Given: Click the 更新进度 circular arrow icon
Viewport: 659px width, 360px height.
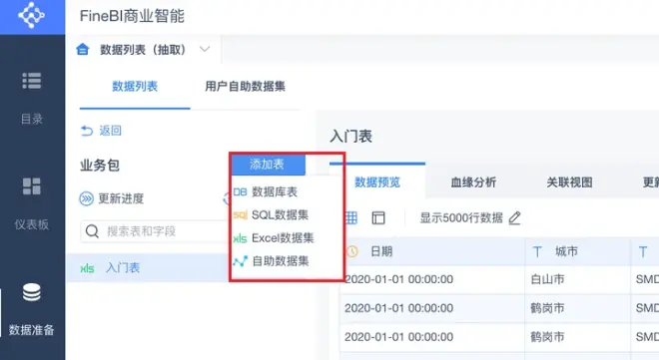Looking at the screenshot, I should pyautogui.click(x=86, y=198).
